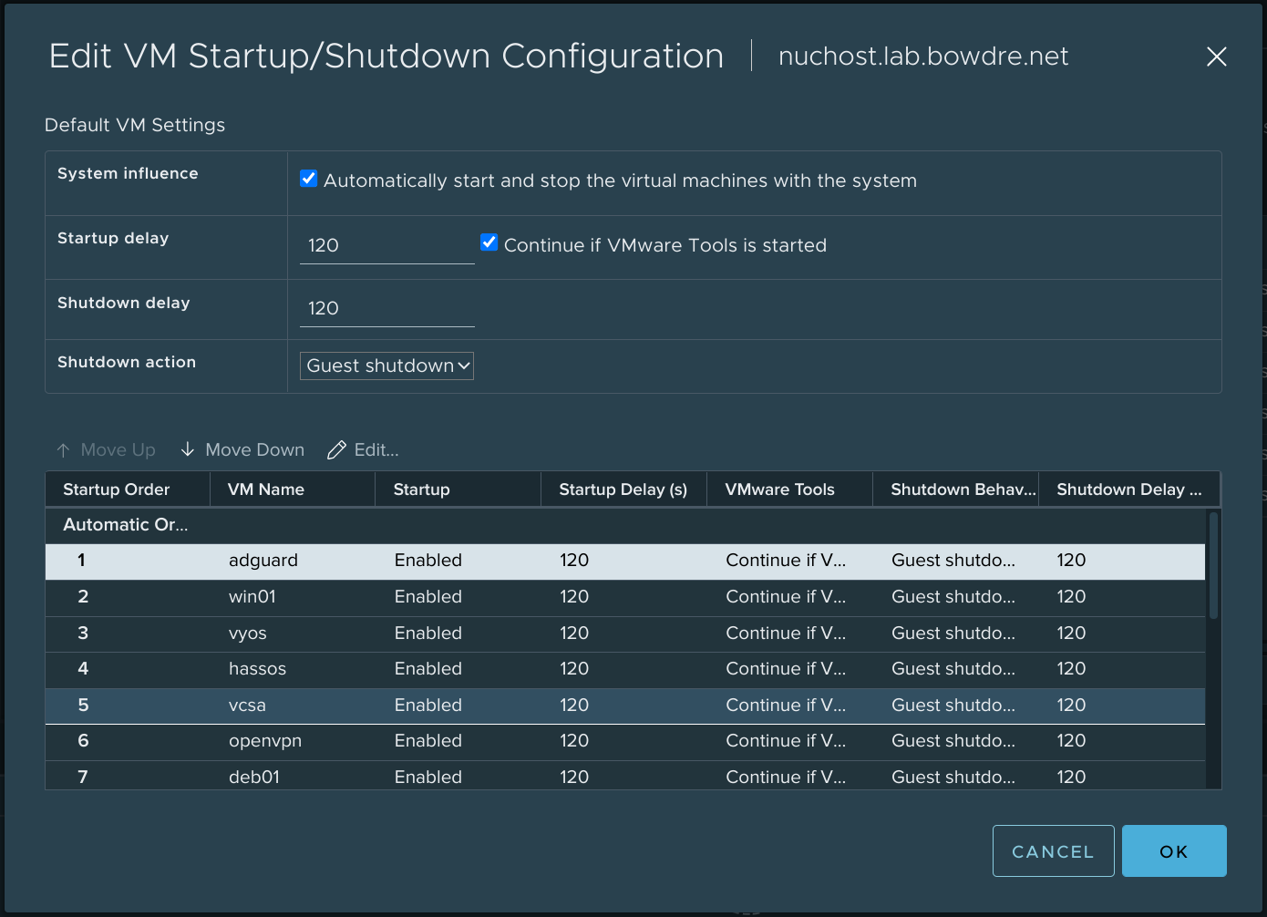
Task: Click the CANCEL button
Action: 1053,851
